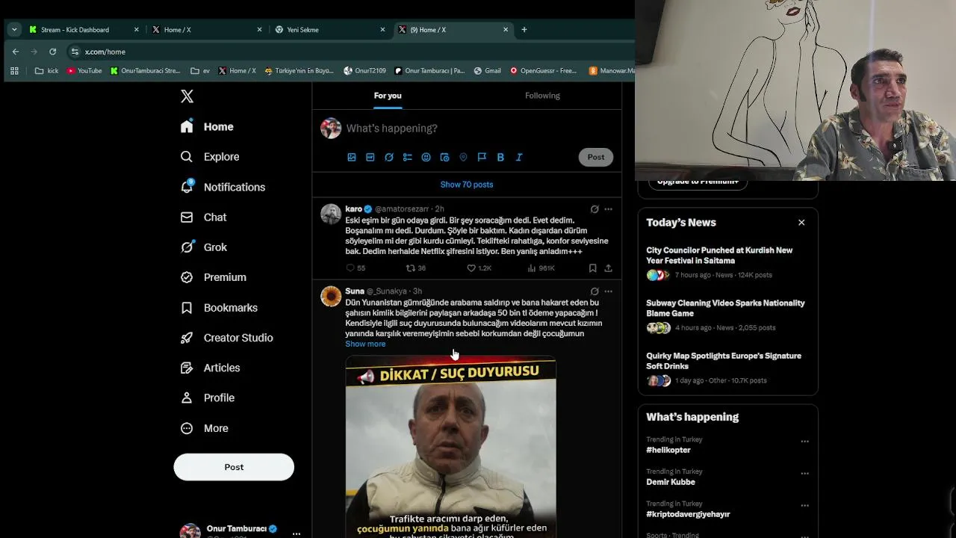Open options for #helikopter trend
This screenshot has width=956, height=538.
[x=804, y=442]
